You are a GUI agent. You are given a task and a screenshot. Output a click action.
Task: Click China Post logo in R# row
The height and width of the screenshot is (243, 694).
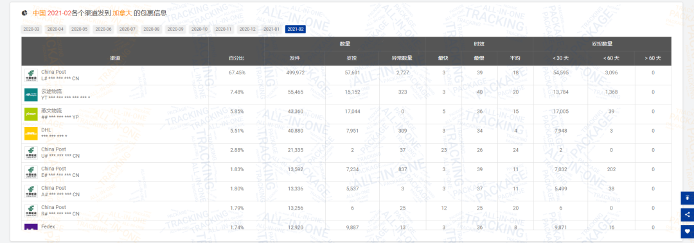[31, 211]
